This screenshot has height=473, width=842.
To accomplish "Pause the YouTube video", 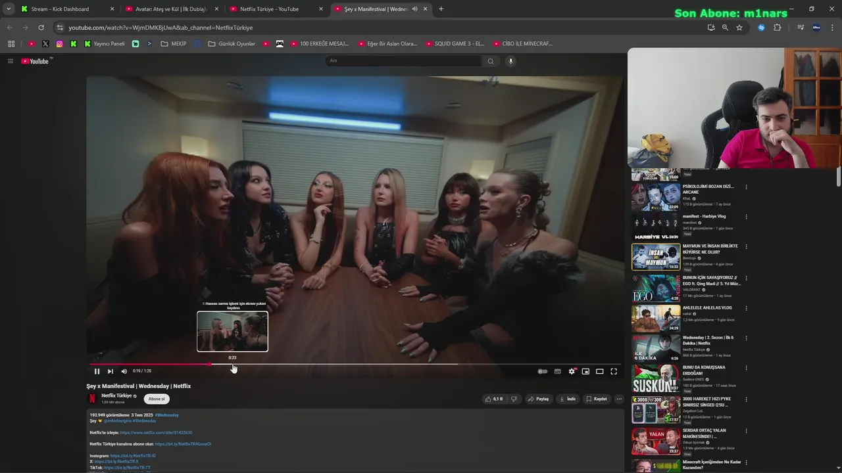I will (97, 371).
